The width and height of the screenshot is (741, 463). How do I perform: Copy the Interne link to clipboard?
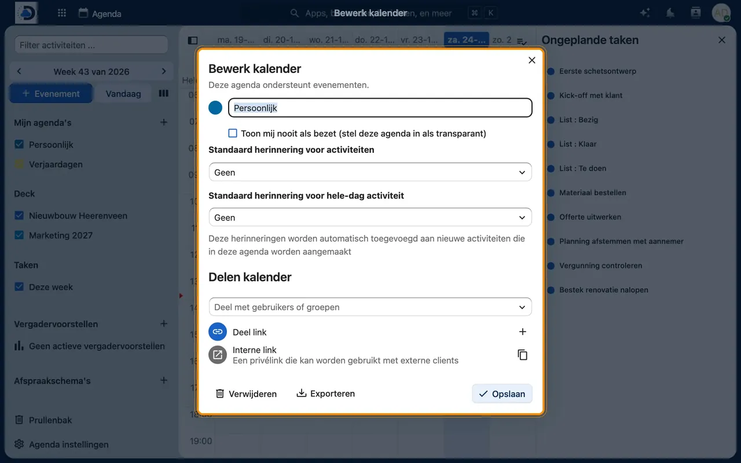click(x=522, y=355)
